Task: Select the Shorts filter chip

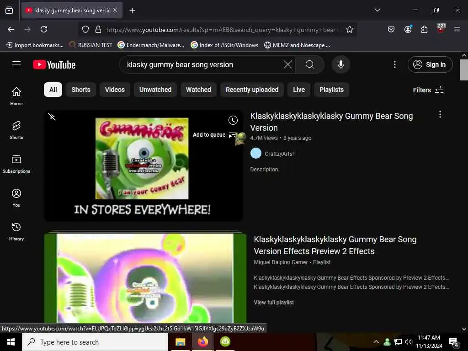Action: (x=81, y=90)
